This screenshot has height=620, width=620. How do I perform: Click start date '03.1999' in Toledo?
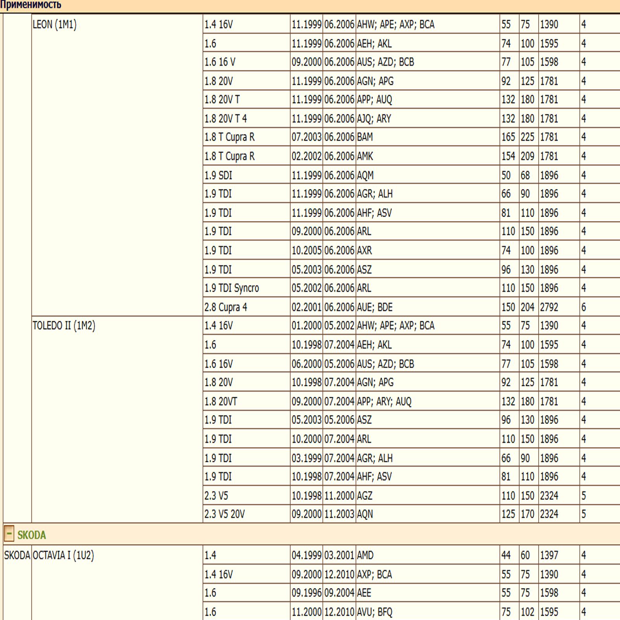[307, 458]
